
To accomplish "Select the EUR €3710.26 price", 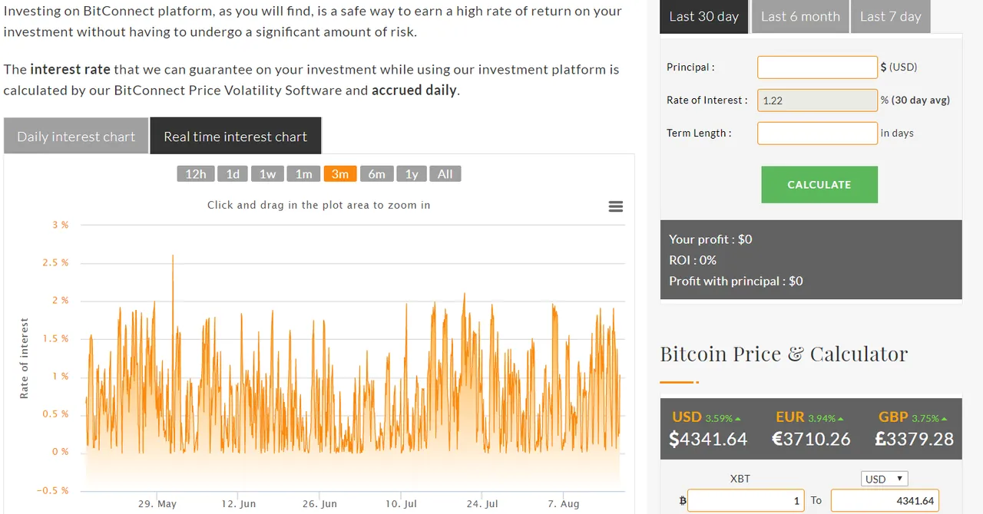I will tap(811, 439).
